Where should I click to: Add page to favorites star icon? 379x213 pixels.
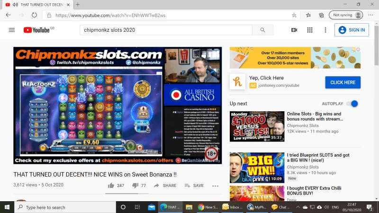point(294,15)
